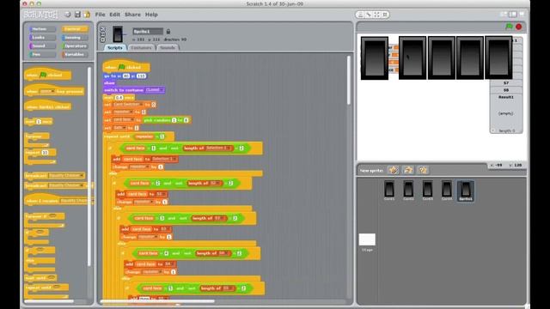Click the Result1 list monitor on stage
Screen dimensions: 550x309
(506, 114)
